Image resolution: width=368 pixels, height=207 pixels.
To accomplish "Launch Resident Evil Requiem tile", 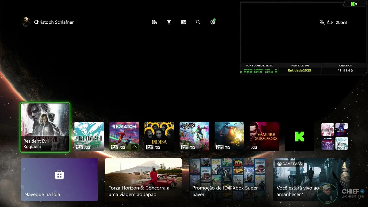I will [45, 127].
